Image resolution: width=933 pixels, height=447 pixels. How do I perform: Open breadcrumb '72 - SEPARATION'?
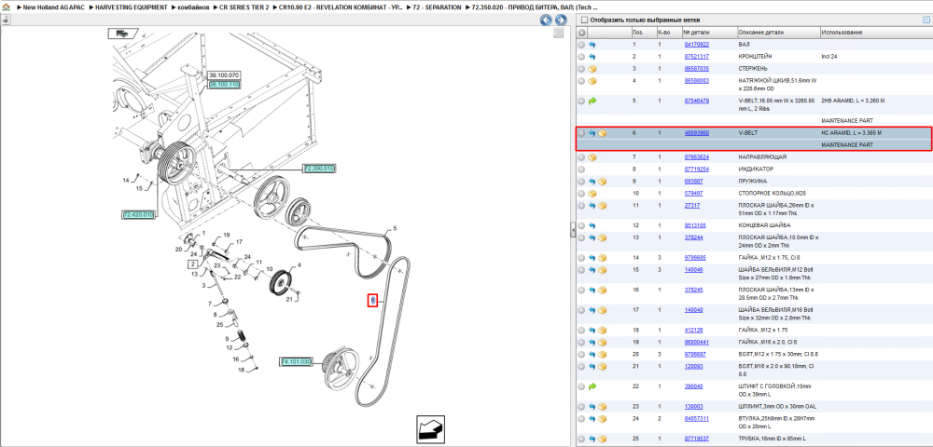[437, 7]
